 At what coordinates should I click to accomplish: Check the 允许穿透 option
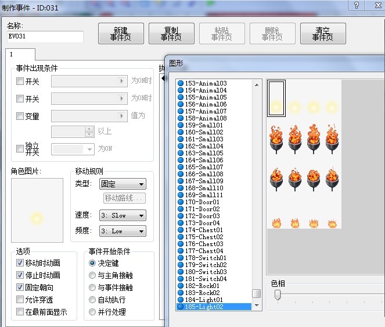[x=20, y=300]
